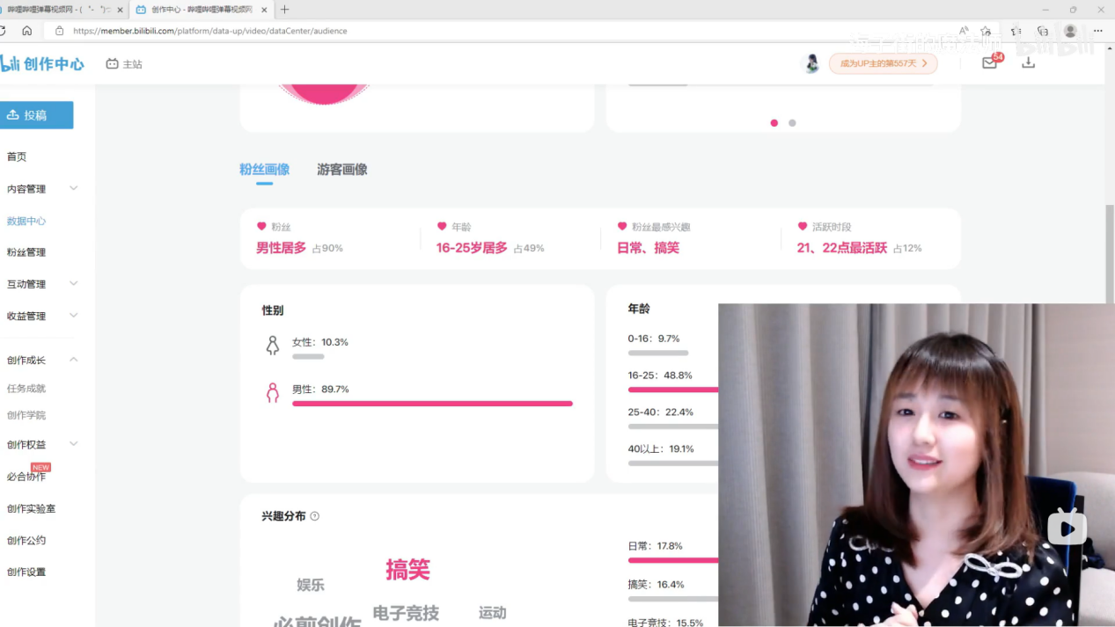Click the info icon beside 兴趣分布
1115x627 pixels.
(x=315, y=516)
